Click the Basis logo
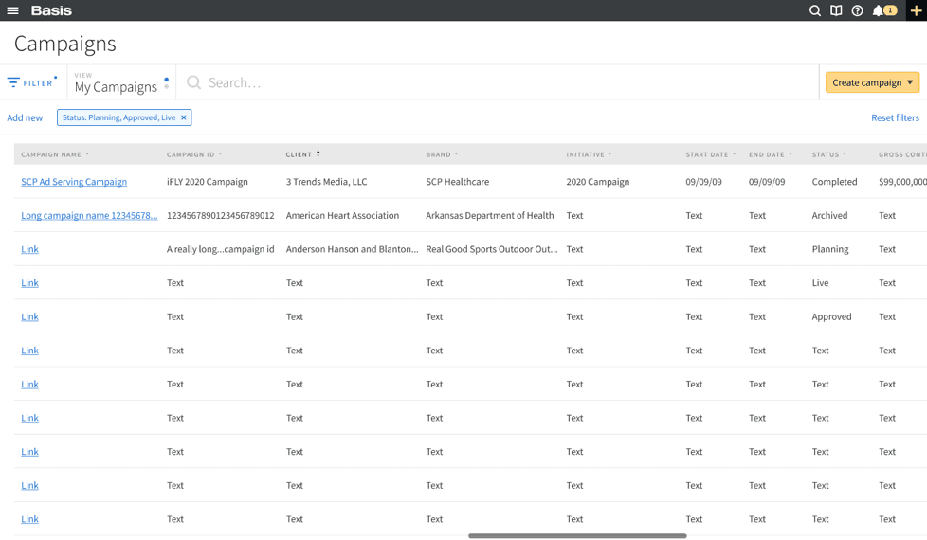The width and height of the screenshot is (927, 540). pyautogui.click(x=51, y=10)
